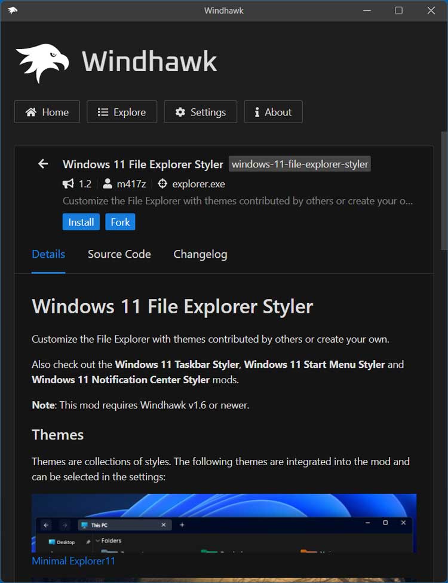Click the back arrow icon
The height and width of the screenshot is (583, 448).
[43, 164]
